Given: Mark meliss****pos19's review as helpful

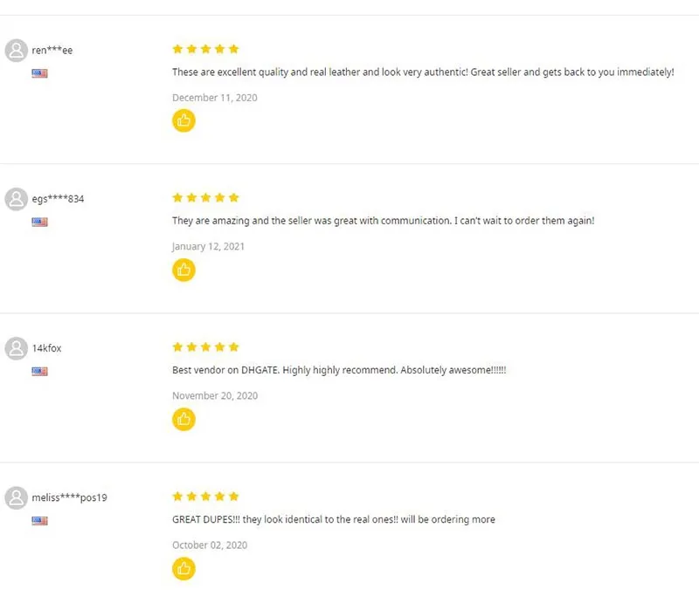Looking at the screenshot, I should [183, 569].
